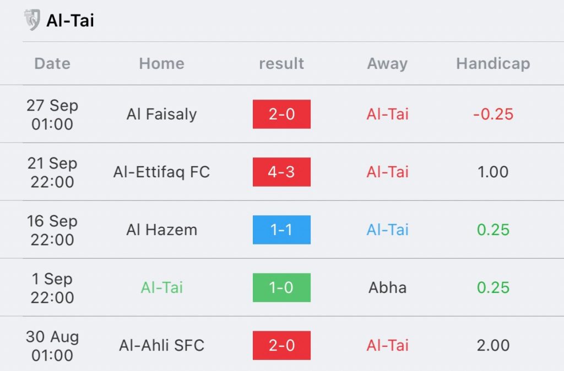The height and width of the screenshot is (371, 564).
Task: Select the Home column header
Action: 161,64
